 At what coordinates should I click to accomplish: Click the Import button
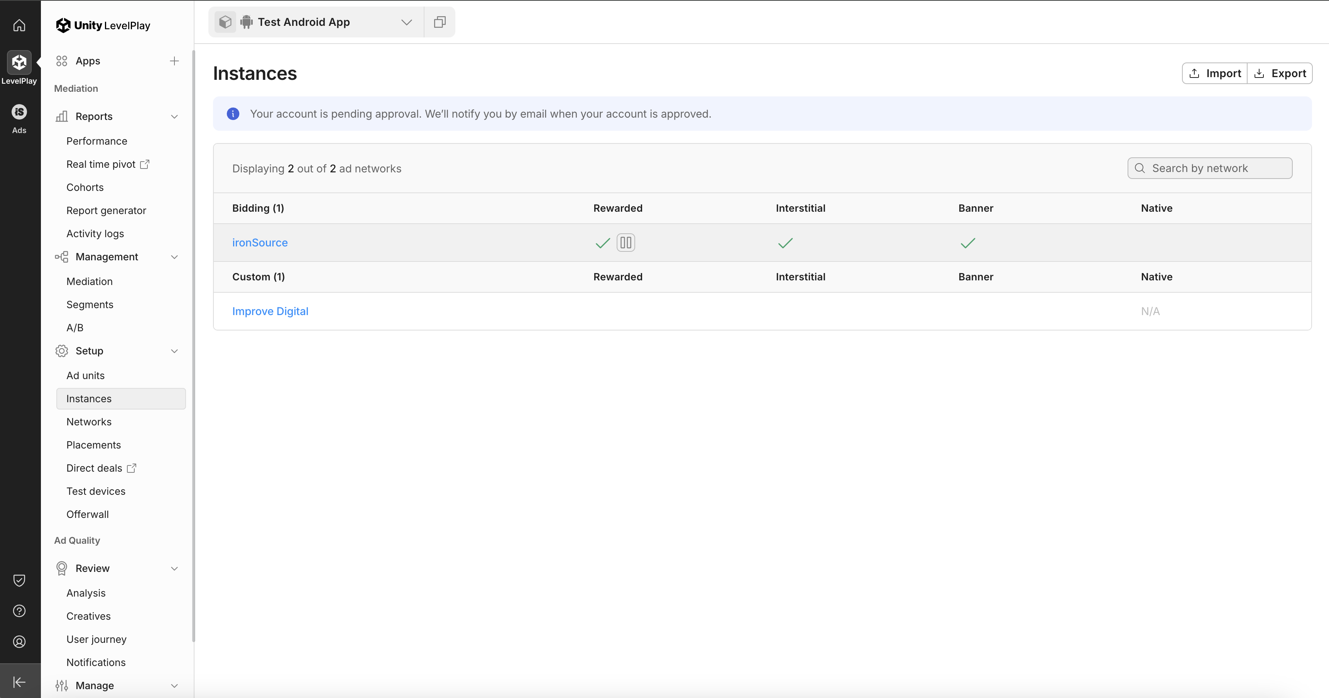1215,73
